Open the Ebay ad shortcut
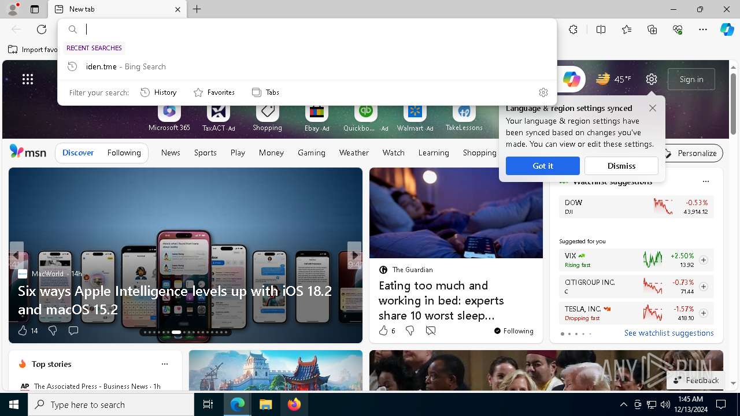This screenshot has width=740, height=416. (317, 117)
